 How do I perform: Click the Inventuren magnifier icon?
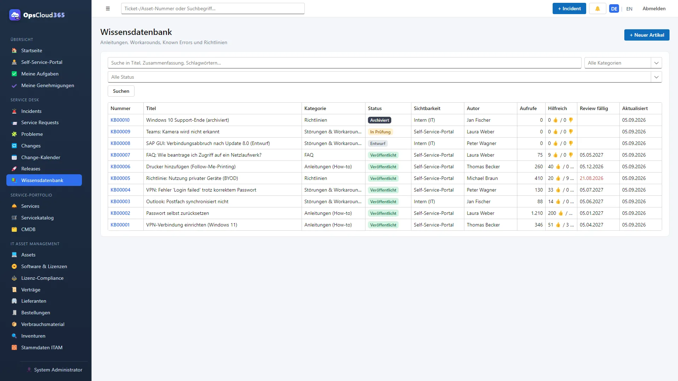click(14, 336)
